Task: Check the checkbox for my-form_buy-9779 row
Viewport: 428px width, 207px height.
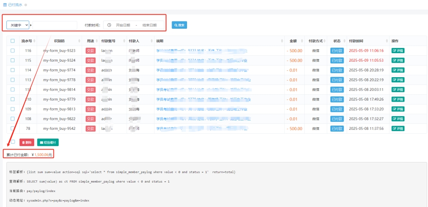Action: point(12,99)
